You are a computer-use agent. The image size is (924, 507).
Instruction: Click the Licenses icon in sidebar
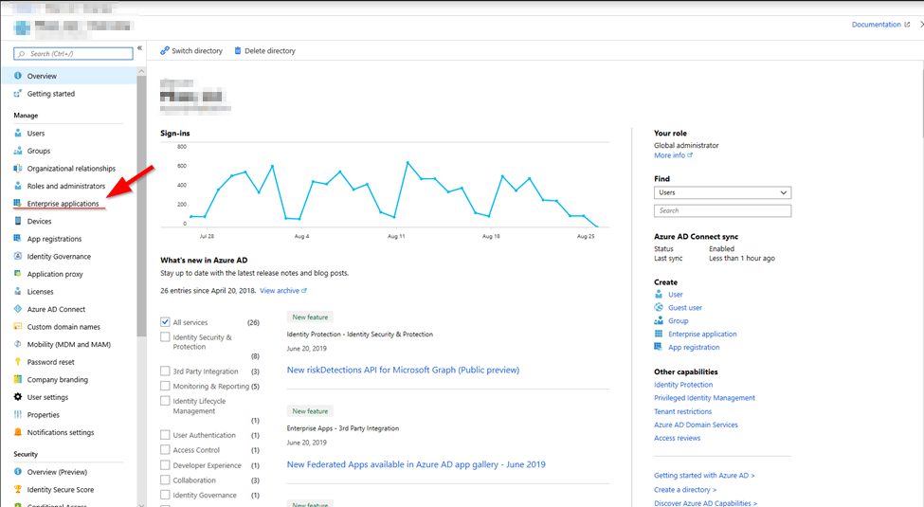[18, 291]
